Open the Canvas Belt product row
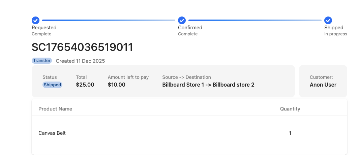 point(52,133)
